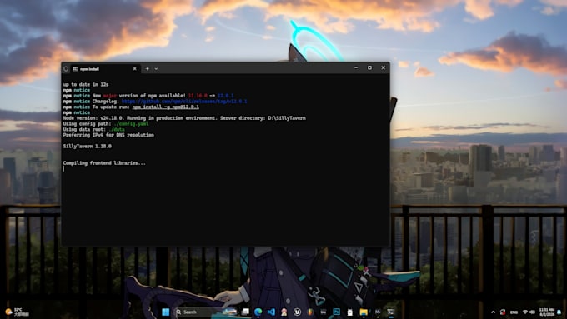
Task: Launch Unreal Engine from taskbar
Action: (x=297, y=312)
